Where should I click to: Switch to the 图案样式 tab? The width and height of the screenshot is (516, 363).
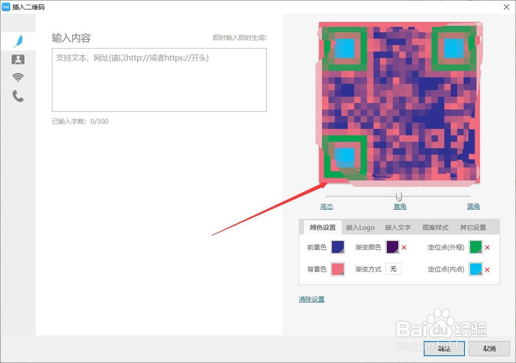[x=436, y=227]
